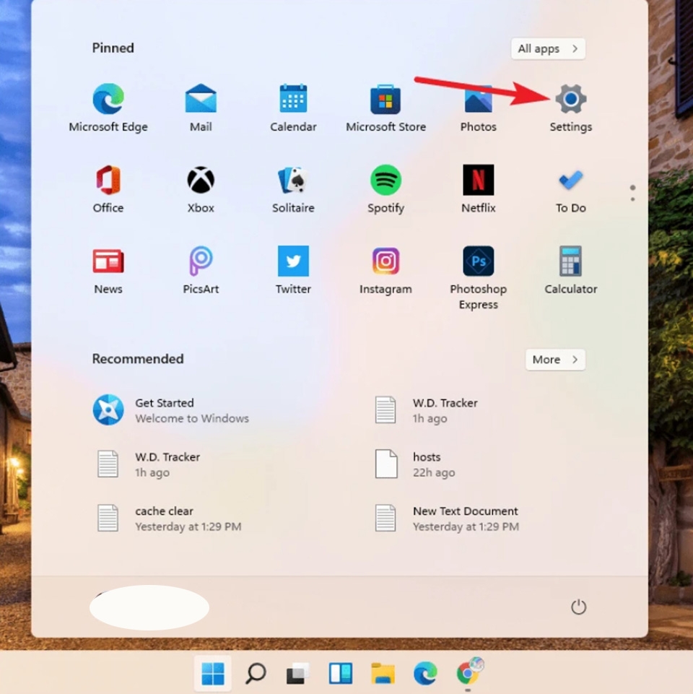Expand the All apps list

click(x=547, y=48)
